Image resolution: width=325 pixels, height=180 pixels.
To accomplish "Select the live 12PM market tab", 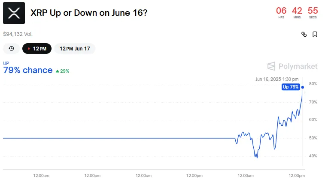I will pos(37,49).
